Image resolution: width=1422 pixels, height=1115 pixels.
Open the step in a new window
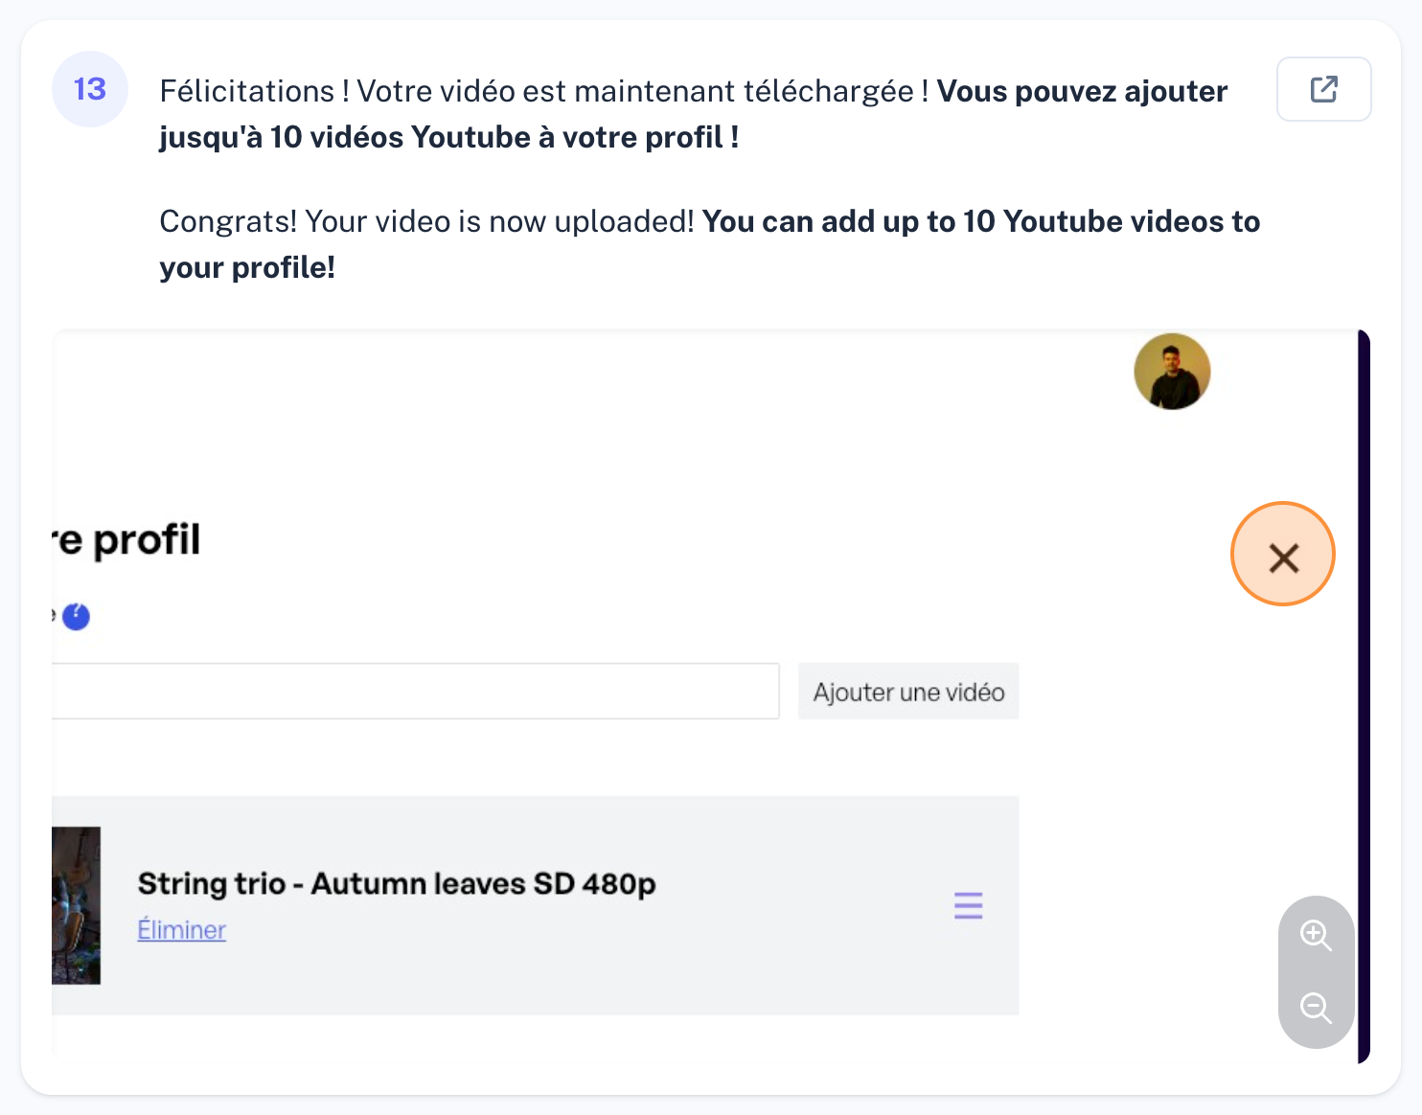(1323, 89)
